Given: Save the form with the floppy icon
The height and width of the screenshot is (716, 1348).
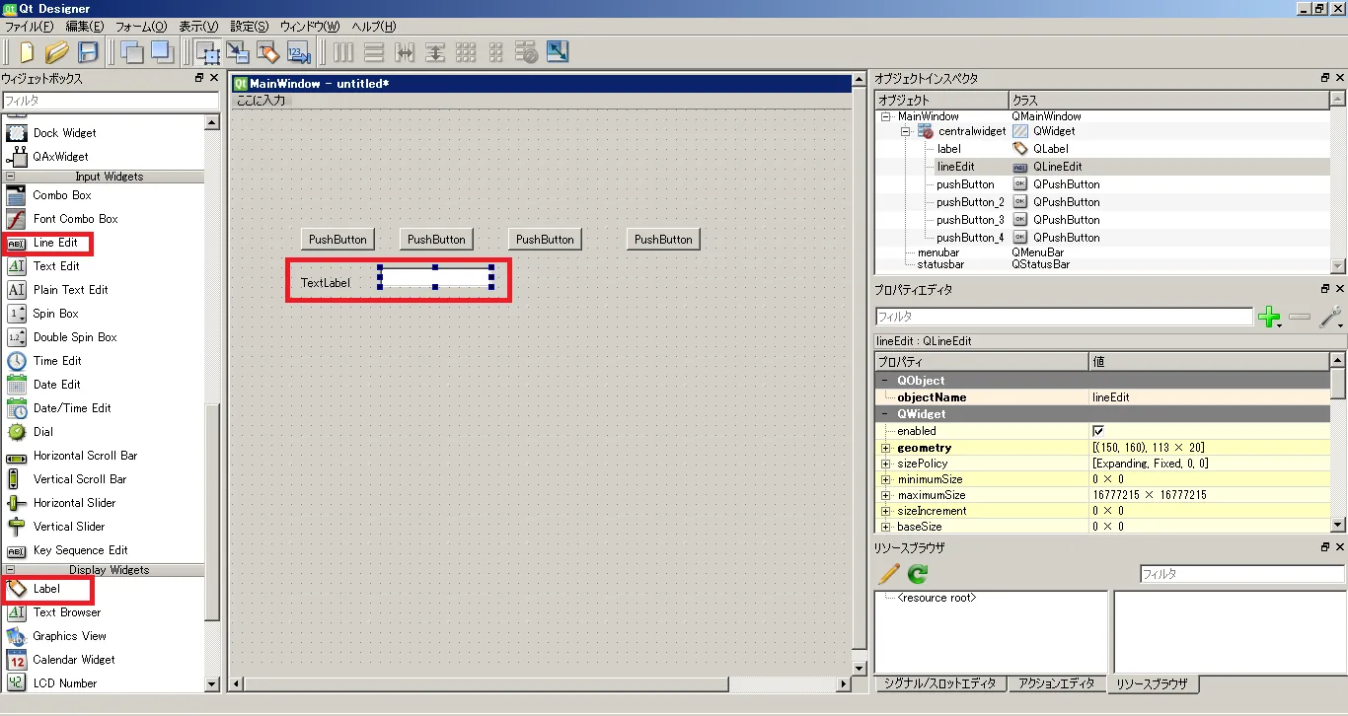Looking at the screenshot, I should pyautogui.click(x=88, y=52).
